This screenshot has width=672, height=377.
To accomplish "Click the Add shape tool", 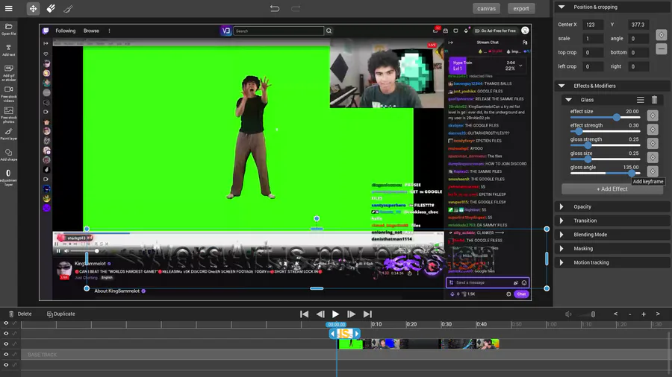I will pyautogui.click(x=8, y=155).
